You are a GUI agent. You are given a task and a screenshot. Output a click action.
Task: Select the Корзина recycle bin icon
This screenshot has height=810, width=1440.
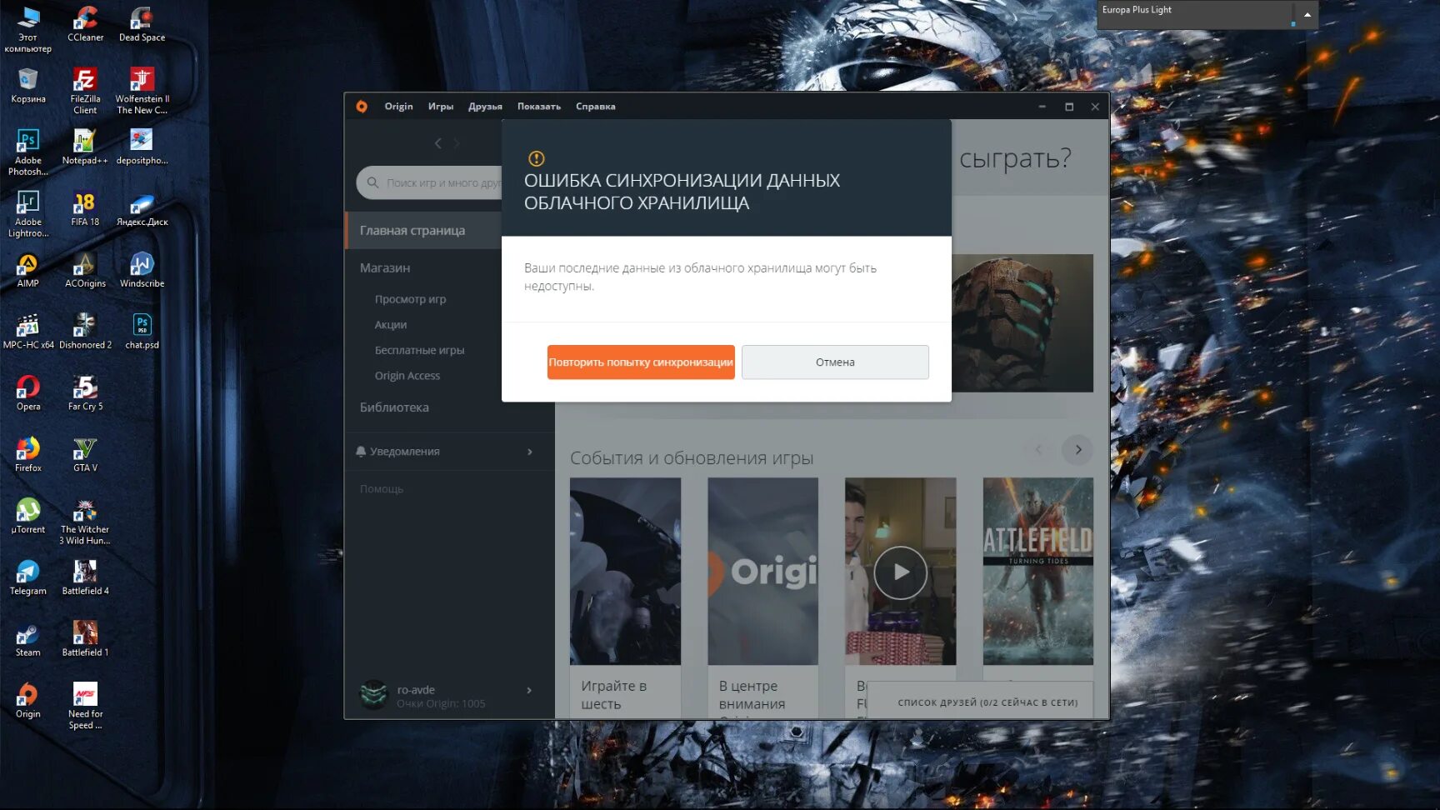pyautogui.click(x=28, y=86)
